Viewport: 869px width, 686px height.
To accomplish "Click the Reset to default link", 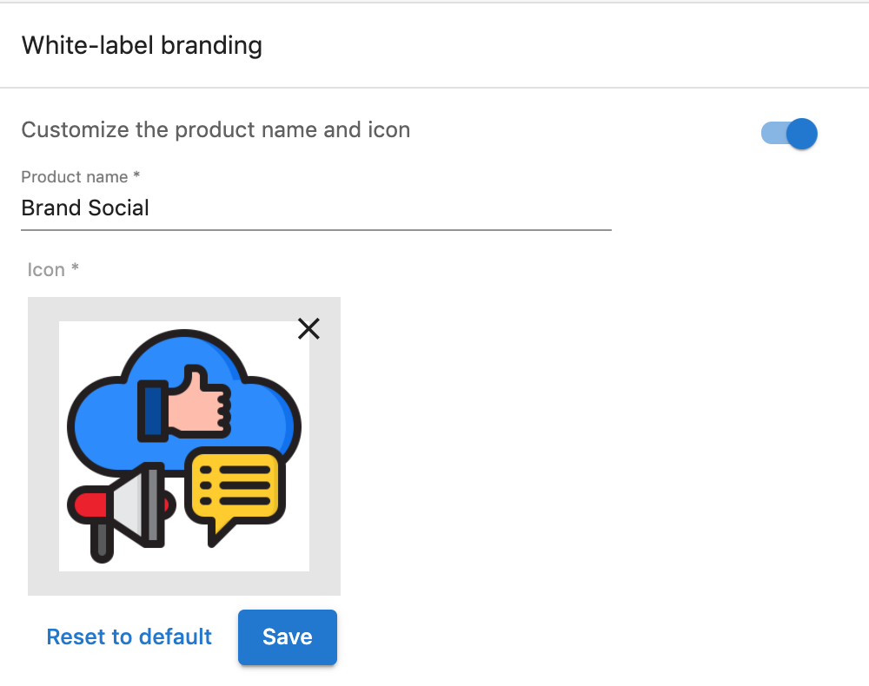I will click(x=129, y=637).
